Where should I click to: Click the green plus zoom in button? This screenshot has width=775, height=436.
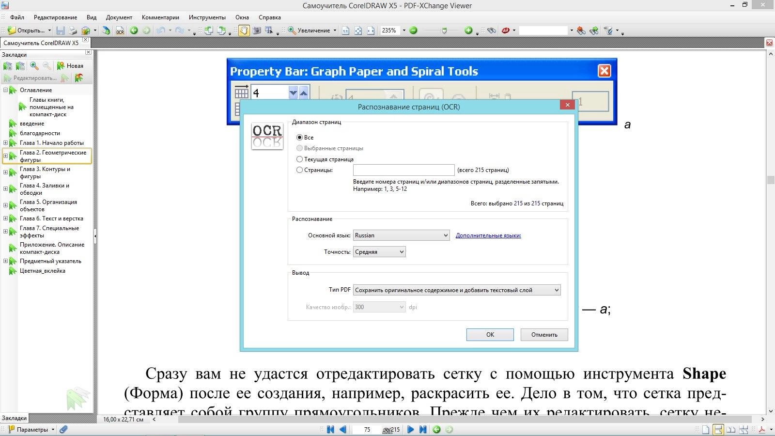(x=468, y=31)
